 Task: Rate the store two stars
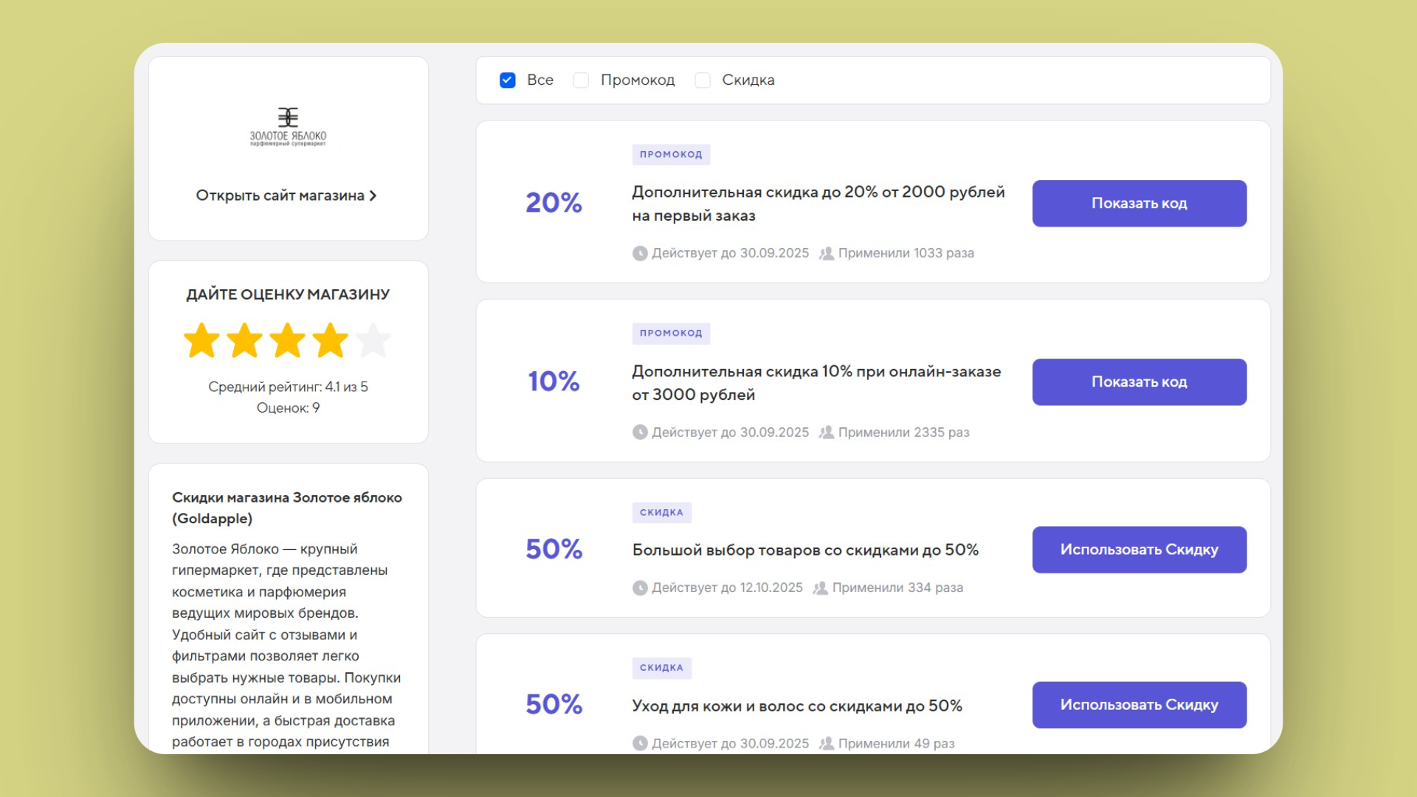(244, 340)
